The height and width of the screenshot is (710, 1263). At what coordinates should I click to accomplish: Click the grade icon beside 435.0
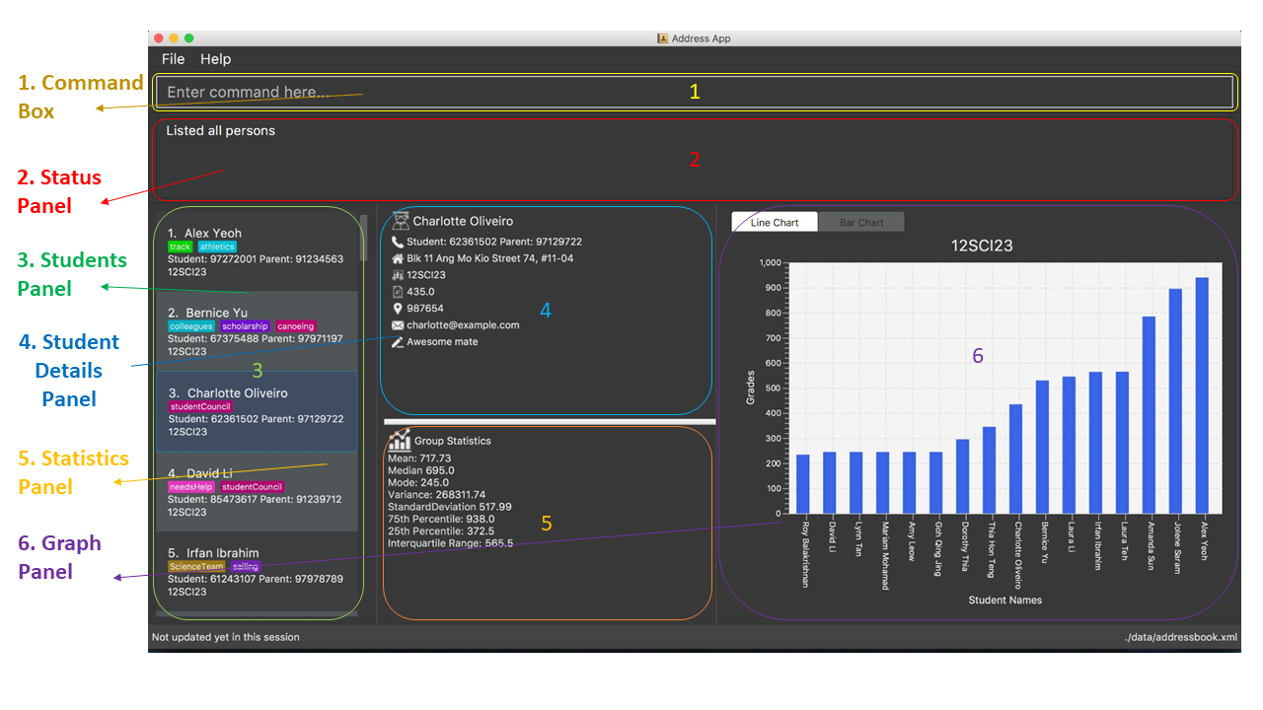coord(398,292)
